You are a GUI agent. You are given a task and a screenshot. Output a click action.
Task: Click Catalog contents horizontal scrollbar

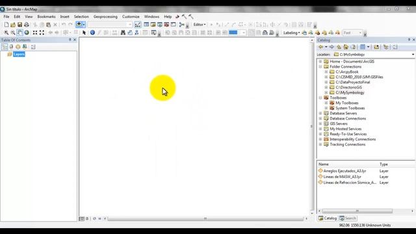point(357,211)
